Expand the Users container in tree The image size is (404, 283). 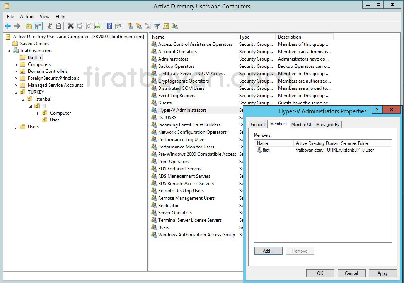(x=16, y=127)
